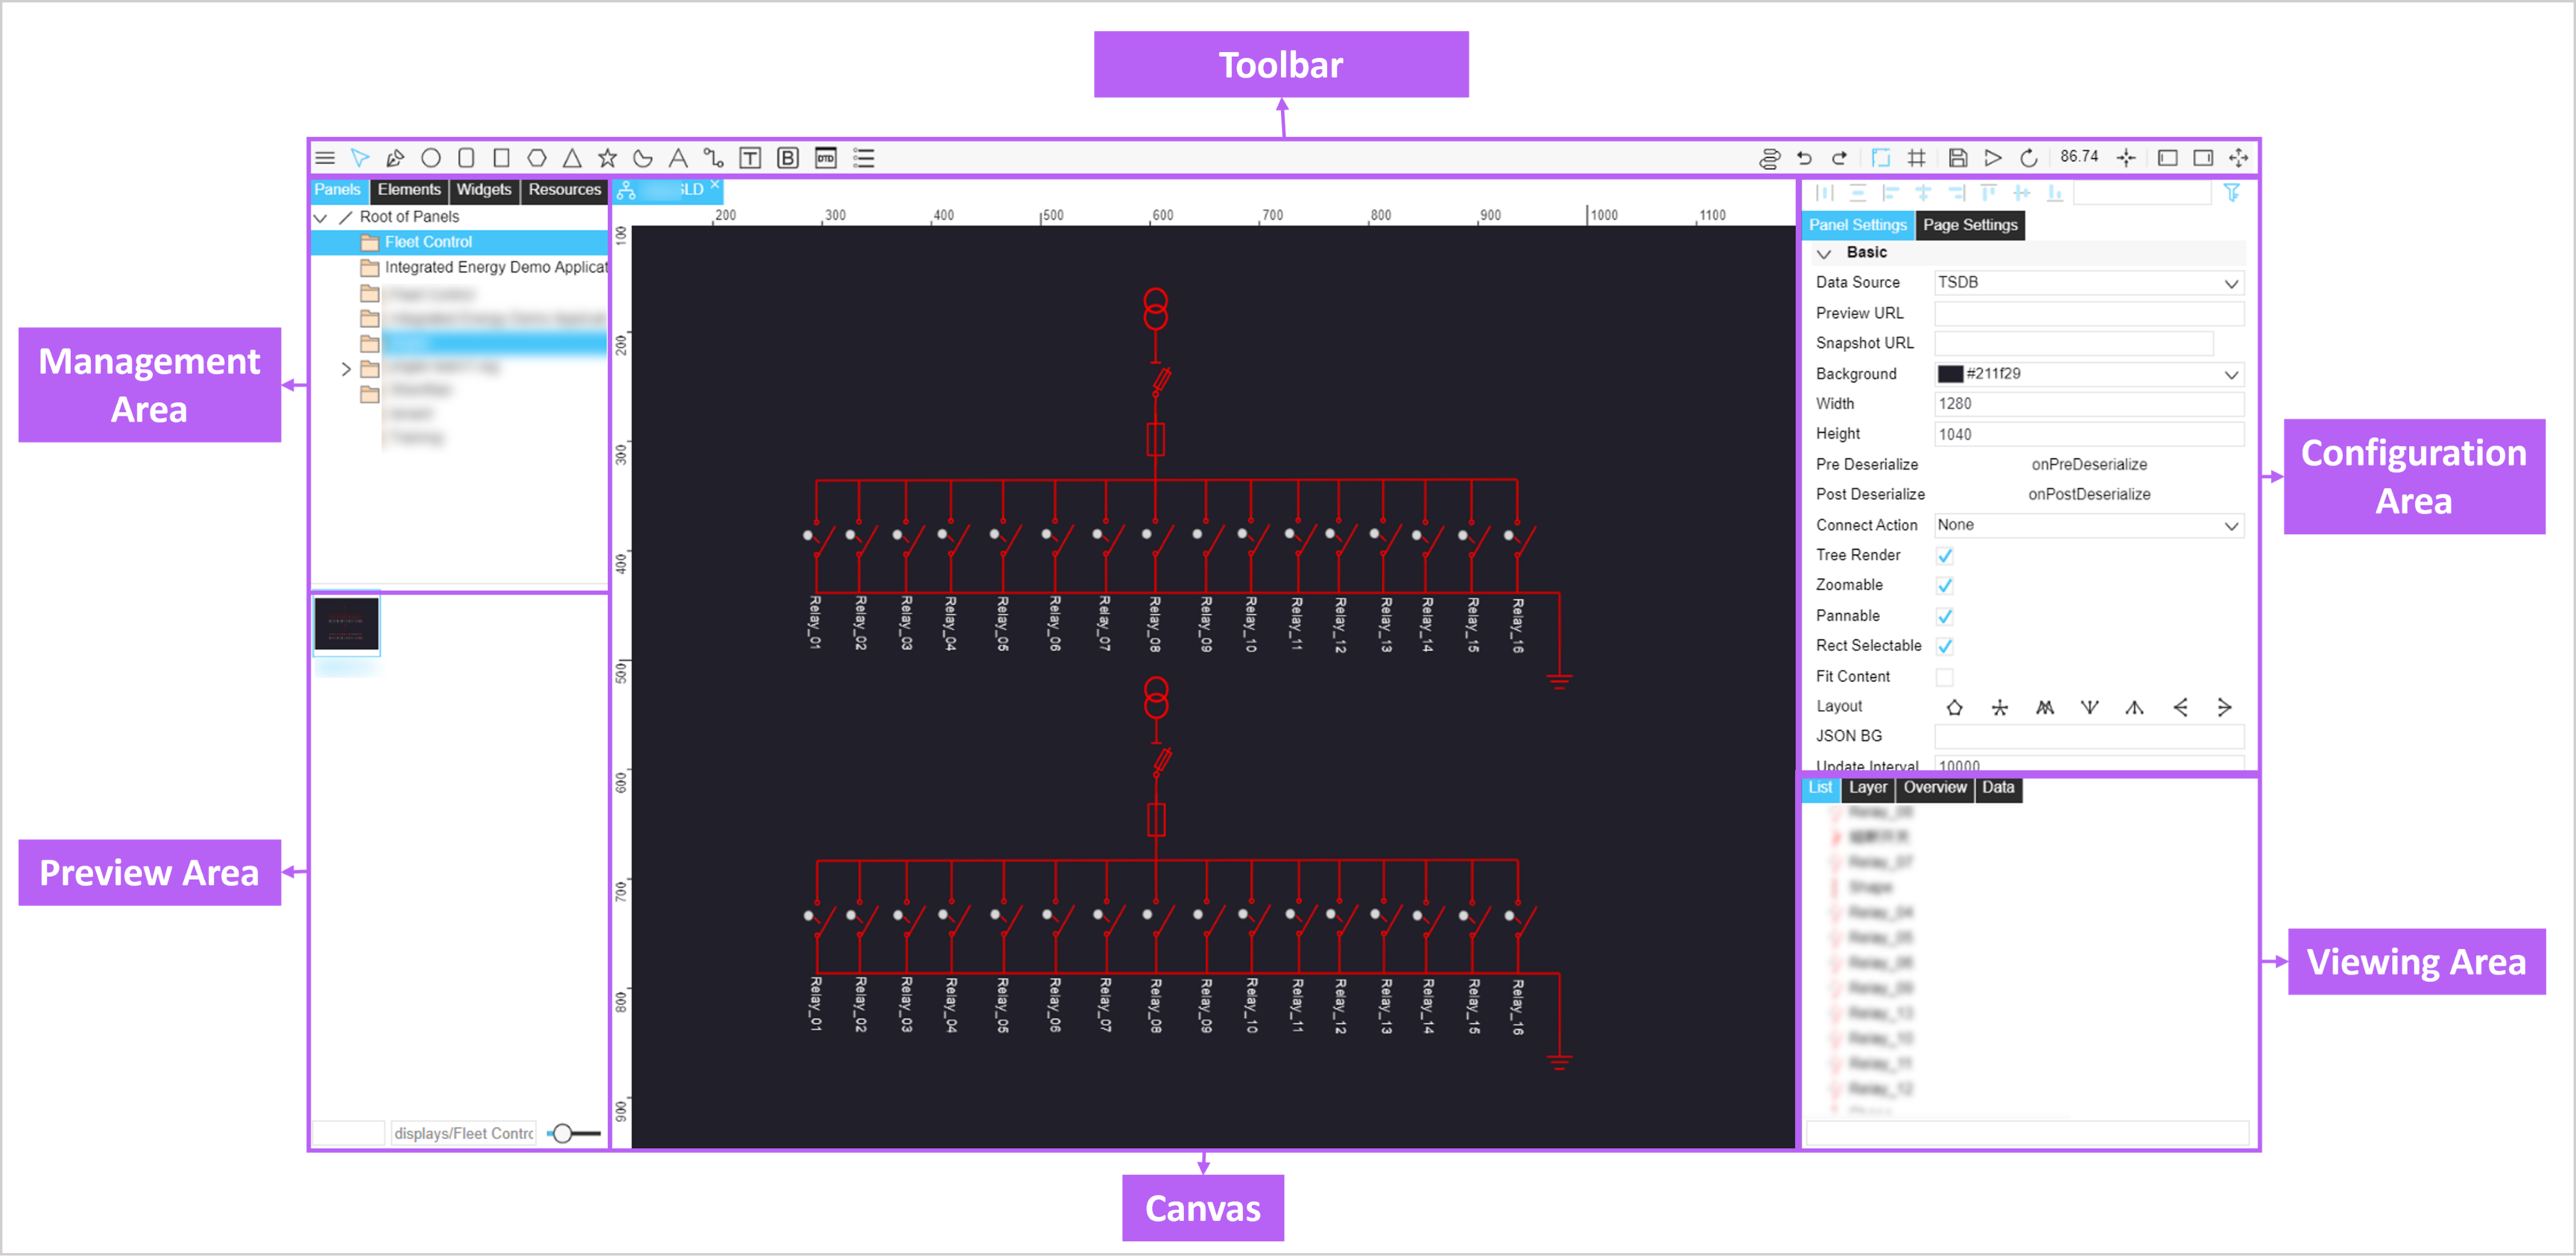
Task: Toggle the grid hash icon
Action: pyautogui.click(x=1916, y=158)
